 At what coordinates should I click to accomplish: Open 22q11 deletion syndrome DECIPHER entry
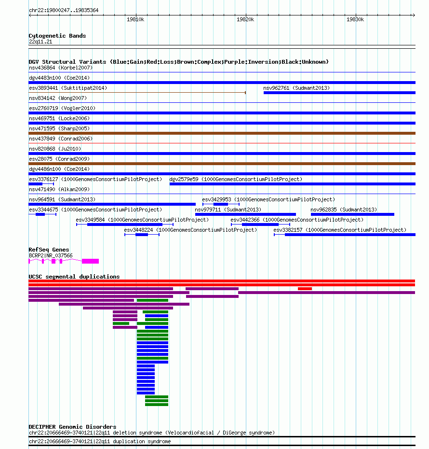151,433
